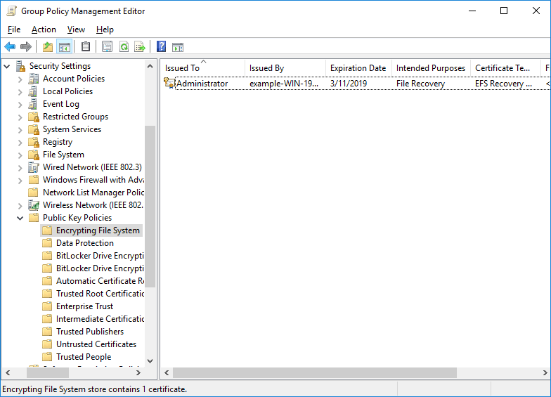Expand the Local Policies node
The width and height of the screenshot is (551, 397).
[20, 92]
